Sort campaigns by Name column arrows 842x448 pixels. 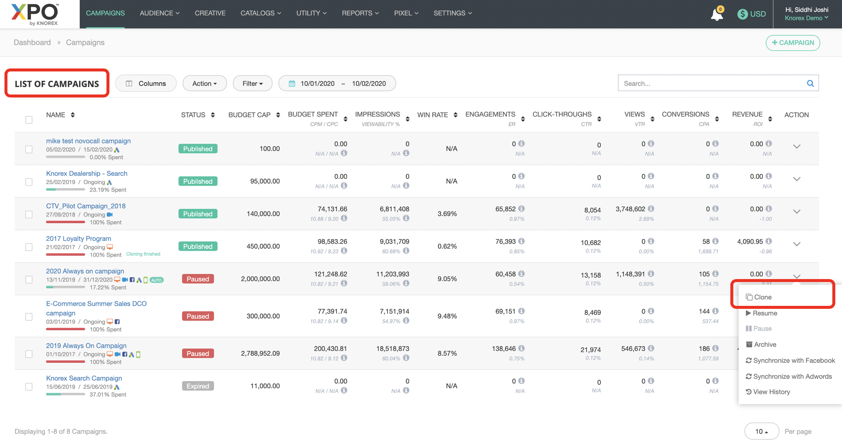pos(73,115)
